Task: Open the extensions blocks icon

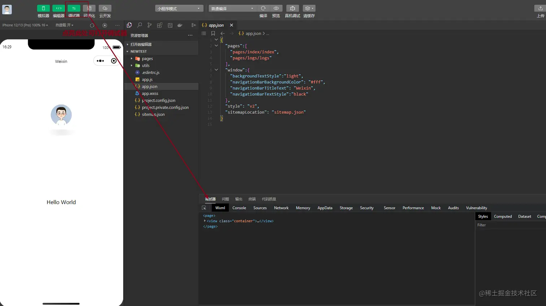Action: (160, 25)
